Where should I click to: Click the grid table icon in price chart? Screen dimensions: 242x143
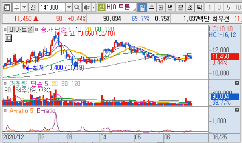coord(8,38)
